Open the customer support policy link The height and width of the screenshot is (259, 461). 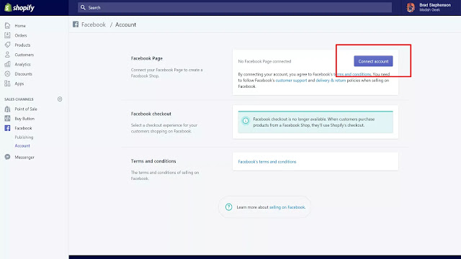pyautogui.click(x=291, y=80)
